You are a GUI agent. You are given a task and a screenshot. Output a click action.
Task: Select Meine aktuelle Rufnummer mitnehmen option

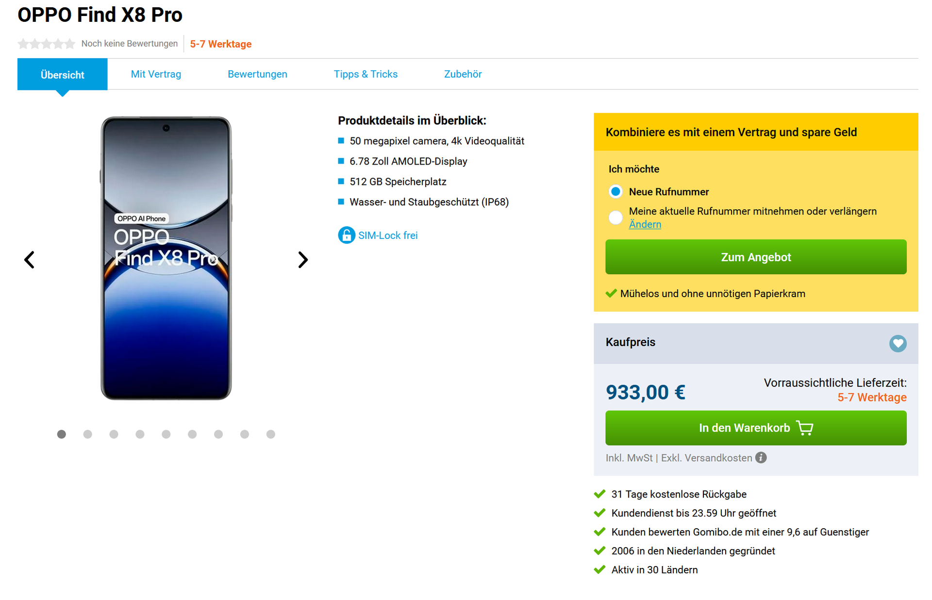click(x=616, y=217)
